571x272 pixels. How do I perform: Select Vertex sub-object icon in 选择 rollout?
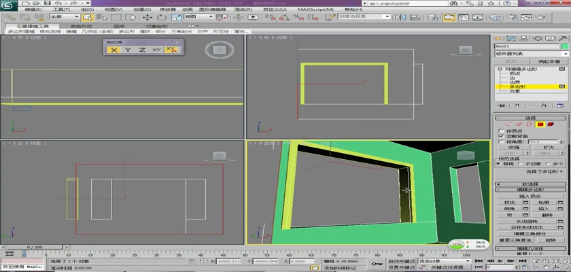coord(508,124)
